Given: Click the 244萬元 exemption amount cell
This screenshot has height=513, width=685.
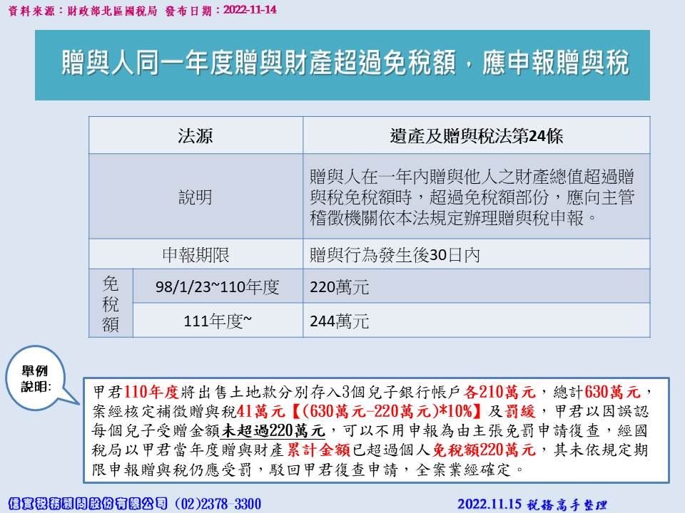Looking at the screenshot, I should 476,321.
